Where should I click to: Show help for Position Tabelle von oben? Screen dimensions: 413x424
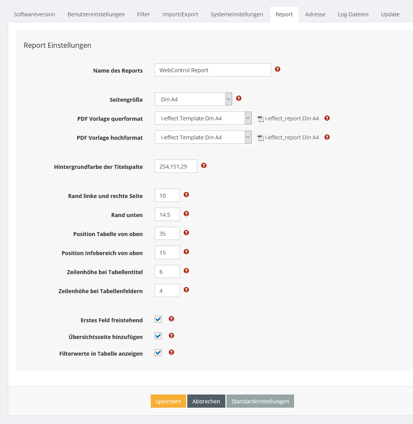coord(186,233)
